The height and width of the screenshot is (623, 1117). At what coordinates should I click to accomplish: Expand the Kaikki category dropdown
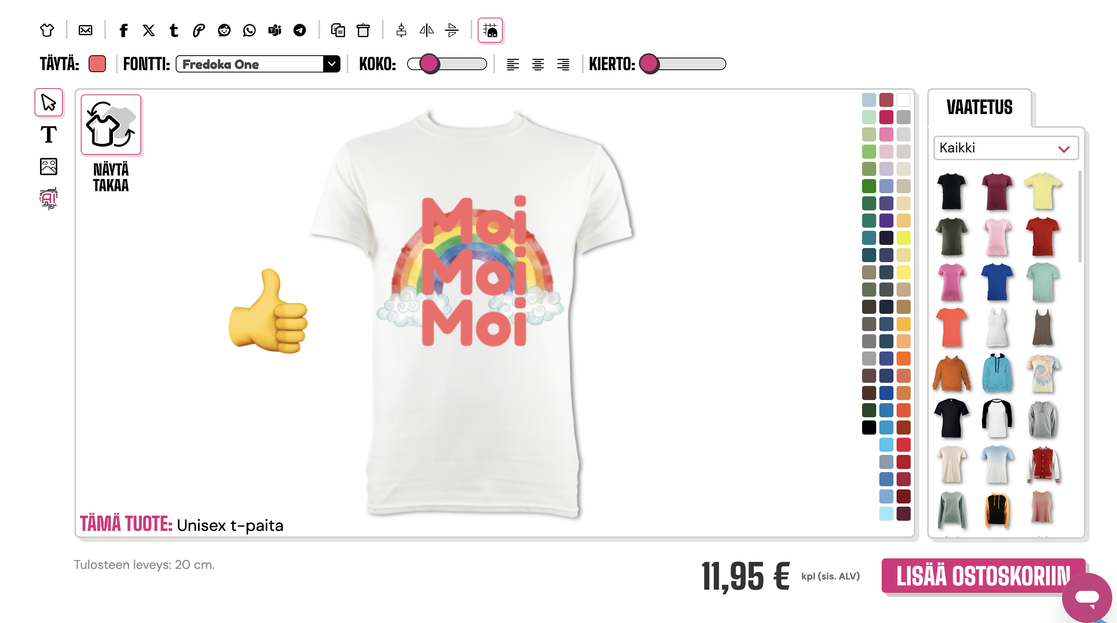click(x=1006, y=148)
